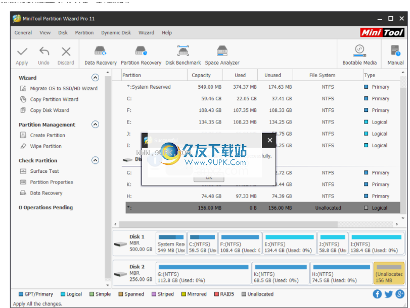Image resolution: width=410 pixels, height=308 pixels.
Task: Select the Disk 1 drive icon
Action: 120,244
